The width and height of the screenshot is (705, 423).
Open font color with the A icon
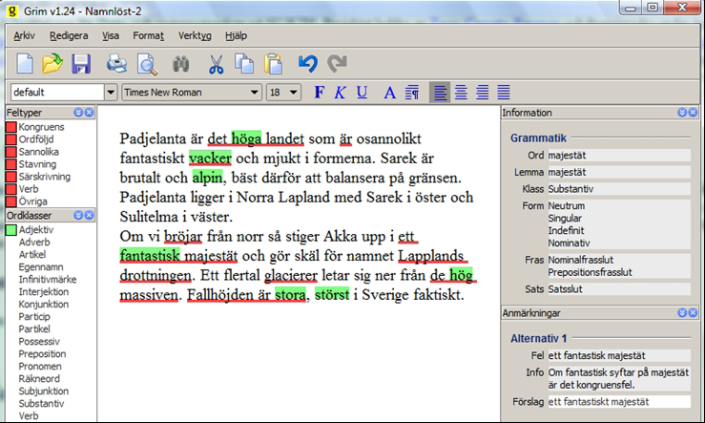point(390,93)
